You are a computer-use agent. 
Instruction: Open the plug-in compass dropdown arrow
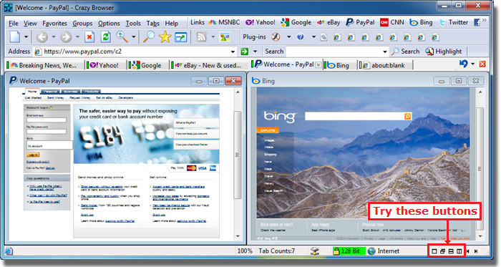point(288,37)
